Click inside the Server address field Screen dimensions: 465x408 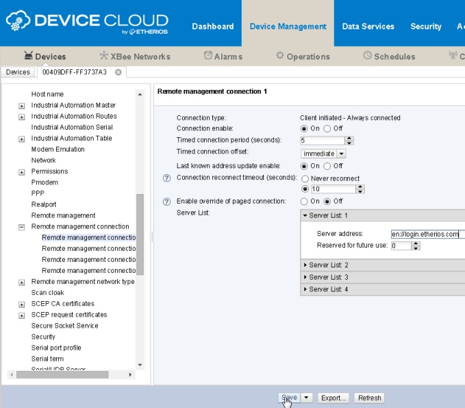click(x=425, y=234)
